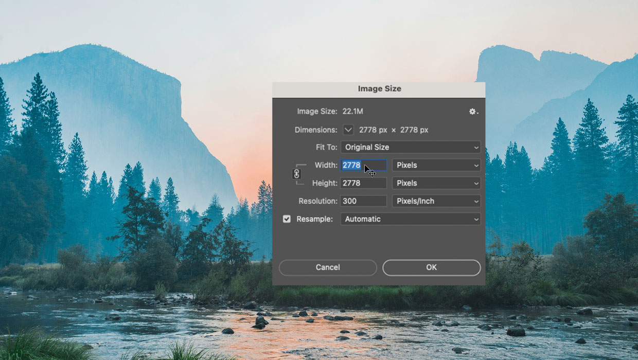Click the Height value field
The width and height of the screenshot is (638, 360).
[364, 183]
